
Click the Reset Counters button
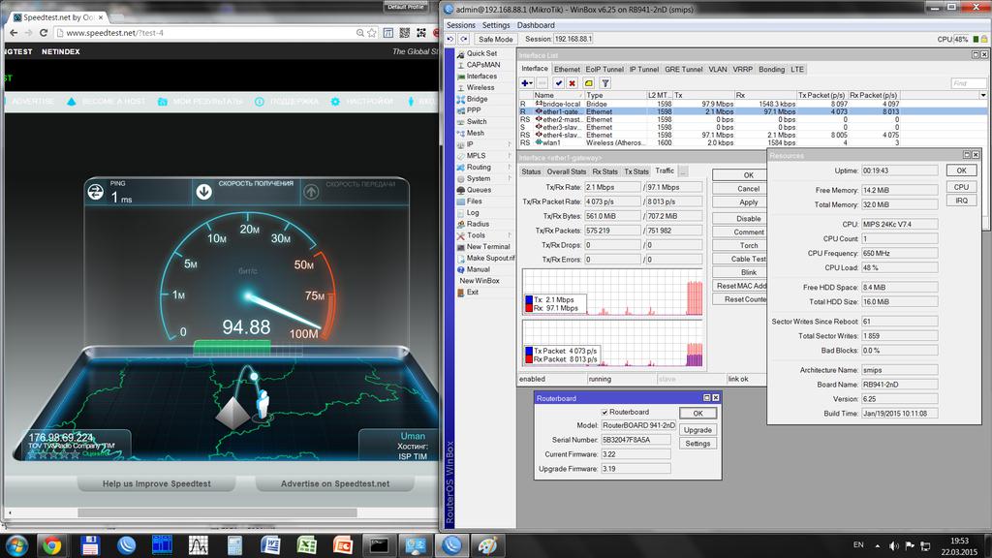[x=740, y=299]
